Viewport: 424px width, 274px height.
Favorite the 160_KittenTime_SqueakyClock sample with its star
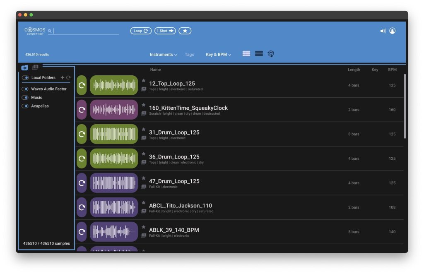144,105
